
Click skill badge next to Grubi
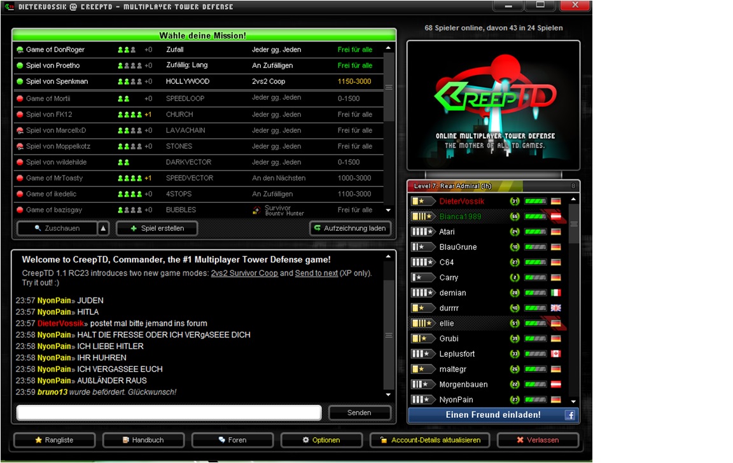[515, 339]
